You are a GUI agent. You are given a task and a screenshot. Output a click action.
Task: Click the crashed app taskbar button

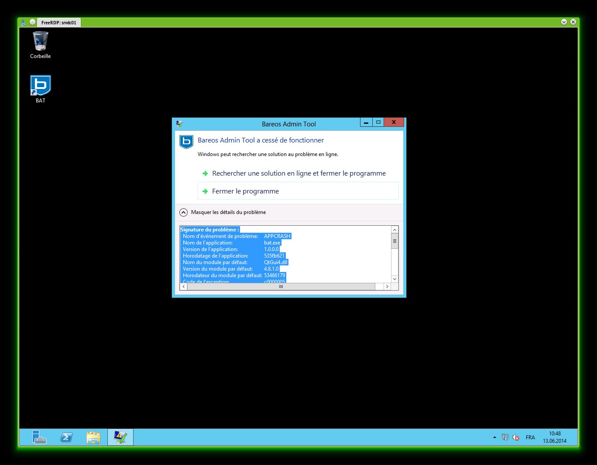(120, 437)
